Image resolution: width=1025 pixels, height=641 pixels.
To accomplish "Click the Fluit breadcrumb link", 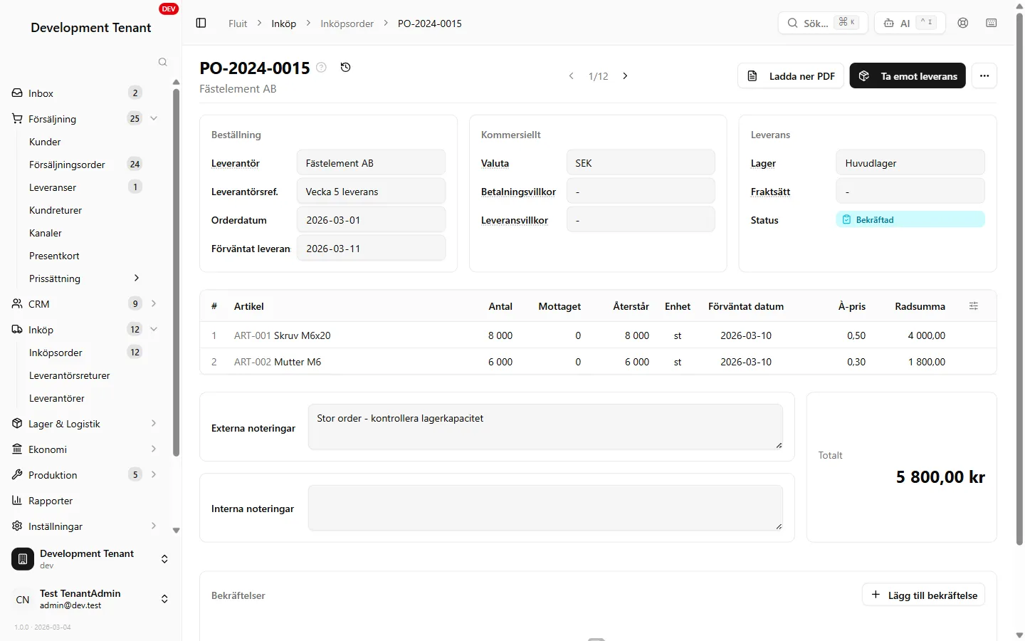I will click(238, 24).
